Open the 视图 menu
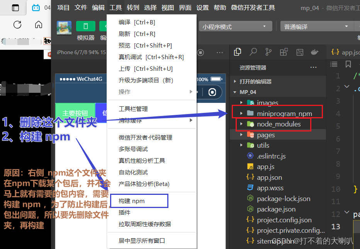The image size is (360, 249). pyautogui.click(x=168, y=8)
